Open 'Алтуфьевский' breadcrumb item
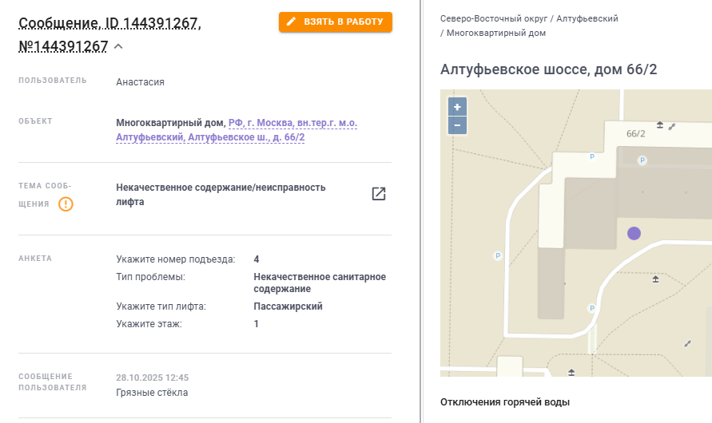The height and width of the screenshot is (423, 712). [587, 18]
